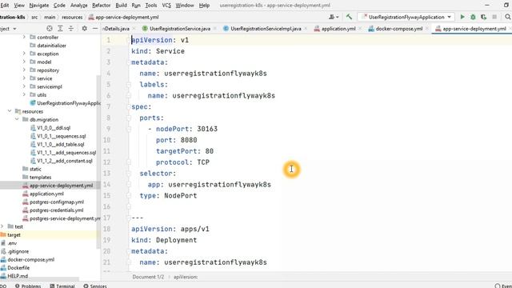Expand the exception folder
Screen dimensions: 512x288
click(24, 54)
